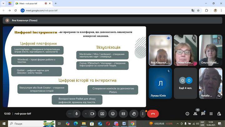Switch the УКР keyboard language indicator

click(202, 124)
